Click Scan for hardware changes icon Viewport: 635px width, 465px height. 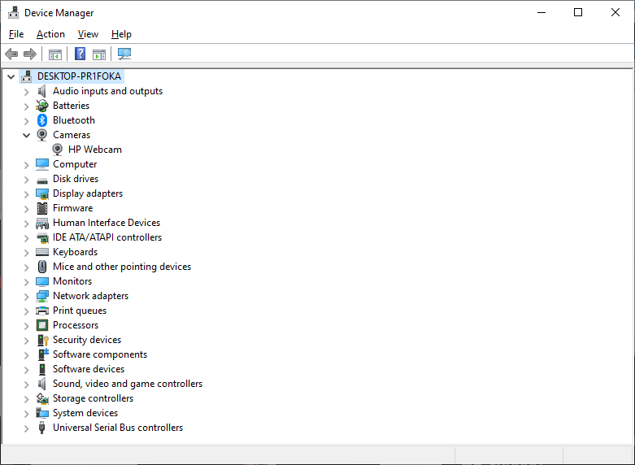pyautogui.click(x=124, y=54)
